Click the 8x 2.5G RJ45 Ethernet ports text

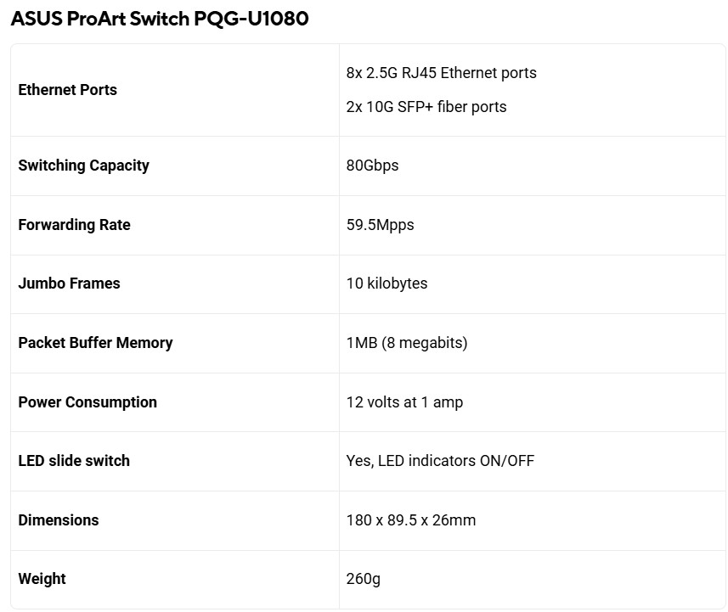pos(441,73)
